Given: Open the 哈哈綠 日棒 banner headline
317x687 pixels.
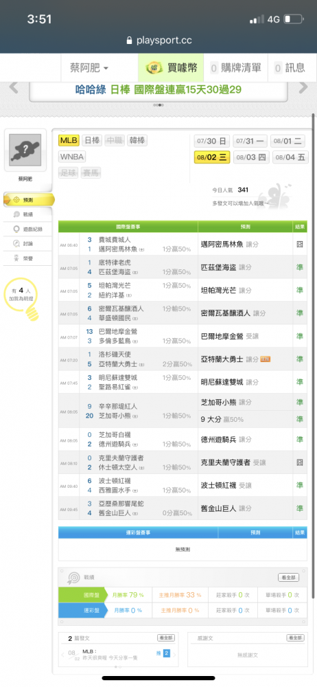Looking at the screenshot, I should (158, 90).
